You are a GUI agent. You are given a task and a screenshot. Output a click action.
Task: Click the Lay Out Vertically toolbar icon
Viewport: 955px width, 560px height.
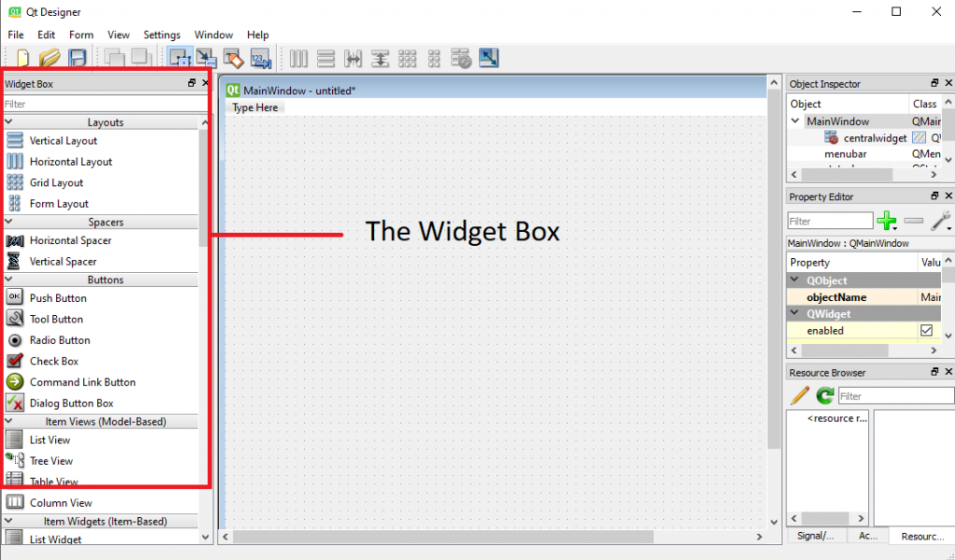[325, 58]
